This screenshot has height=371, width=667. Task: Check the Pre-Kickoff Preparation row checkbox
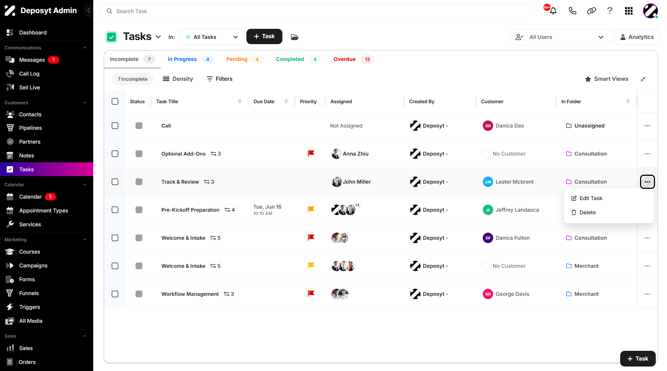click(x=115, y=210)
